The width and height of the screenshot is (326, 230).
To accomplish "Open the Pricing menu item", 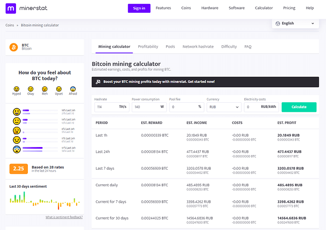I will point(289,8).
